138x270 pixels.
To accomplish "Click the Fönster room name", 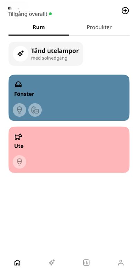I will tap(24, 94).
